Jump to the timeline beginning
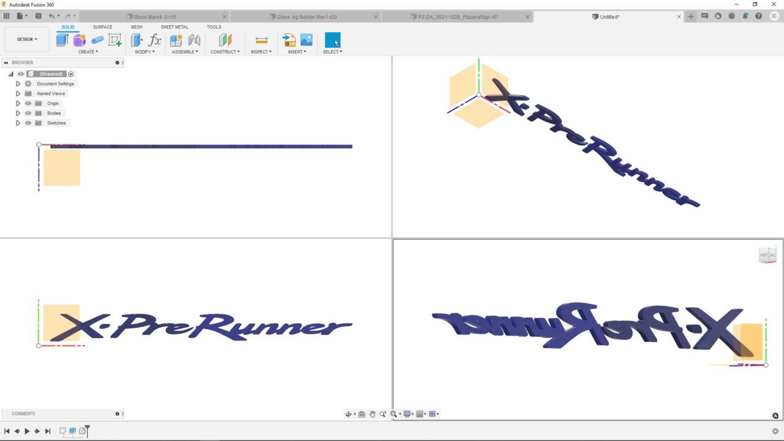Viewport: 784px width, 441px height. pos(7,431)
